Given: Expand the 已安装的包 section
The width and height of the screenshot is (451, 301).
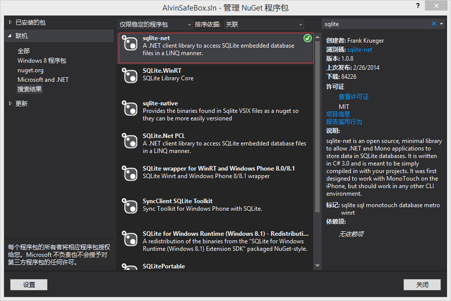Looking at the screenshot, I should [10, 22].
